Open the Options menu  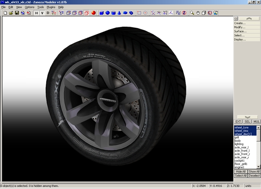click(x=29, y=7)
